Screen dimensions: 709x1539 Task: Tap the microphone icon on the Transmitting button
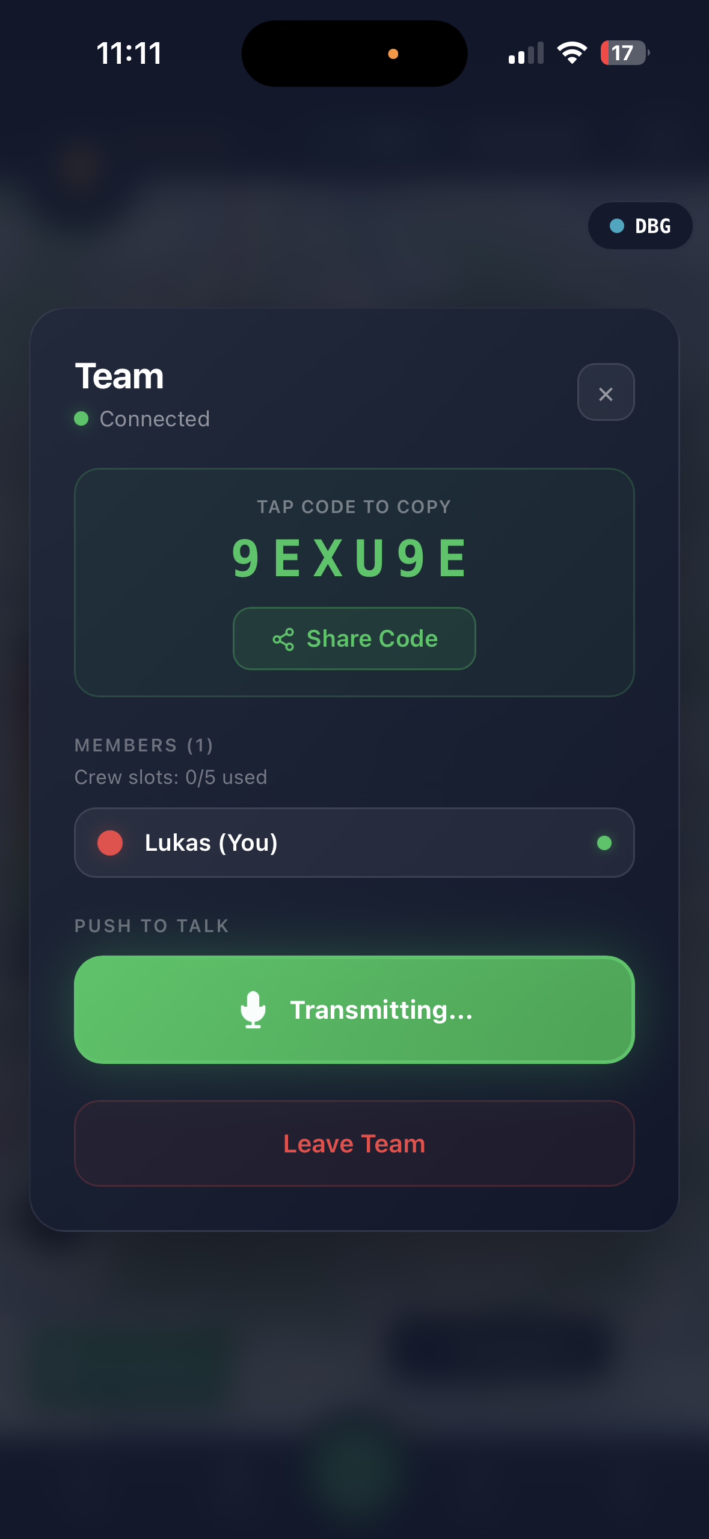tap(253, 1009)
